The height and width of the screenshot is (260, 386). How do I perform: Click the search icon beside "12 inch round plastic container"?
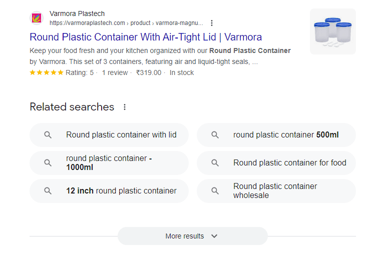[x=48, y=191]
